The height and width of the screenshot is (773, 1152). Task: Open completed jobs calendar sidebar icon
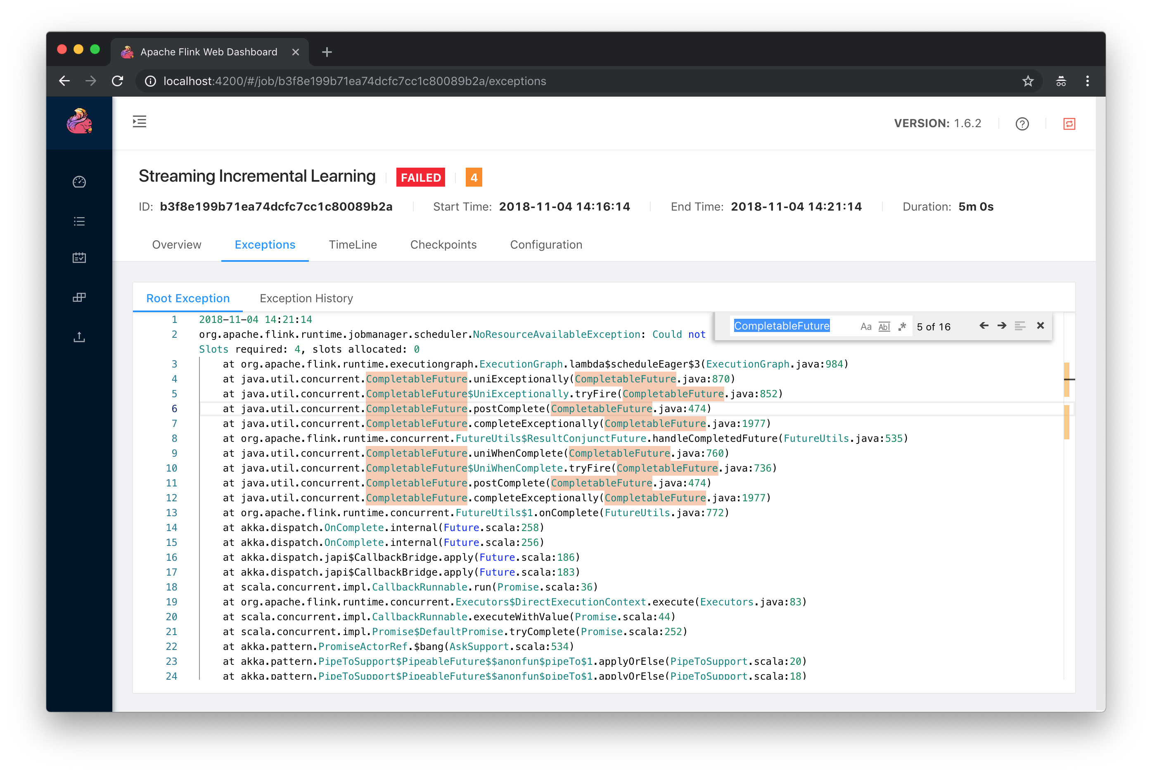click(79, 258)
